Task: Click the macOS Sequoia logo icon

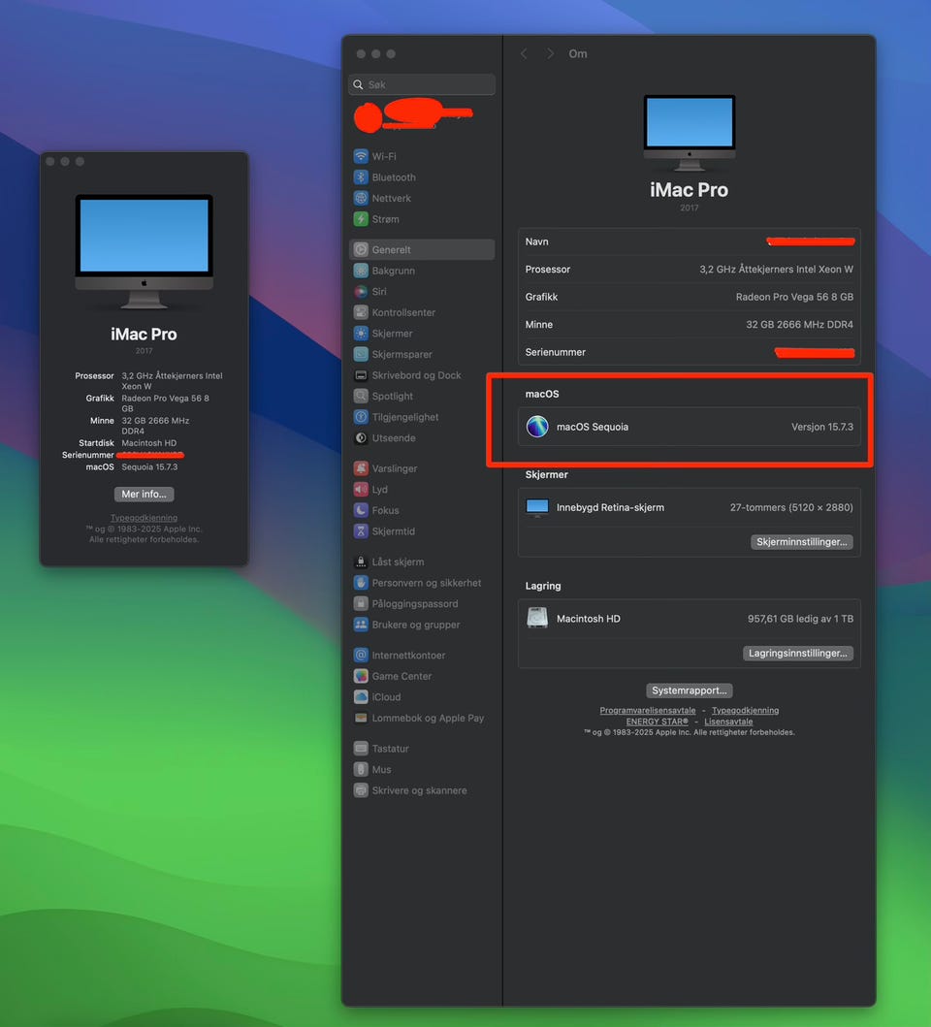Action: (537, 427)
